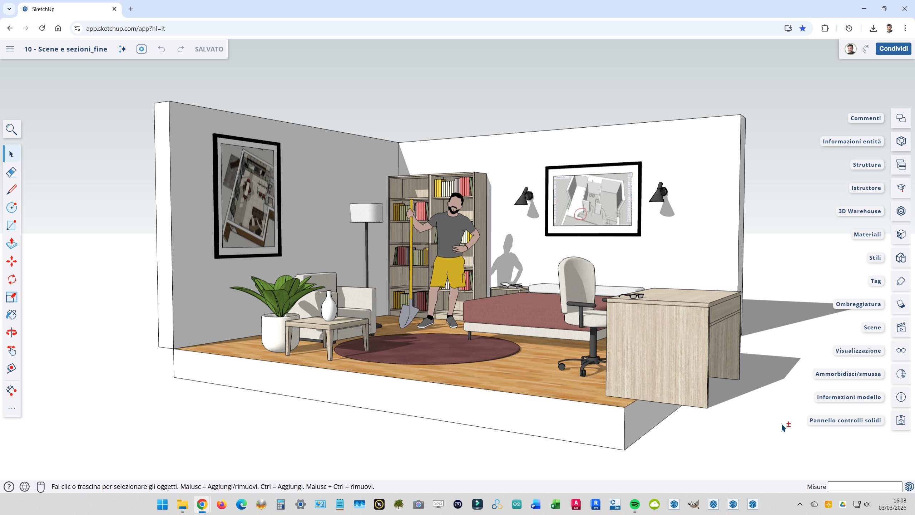Open the Materiali panel icon
Image resolution: width=915 pixels, height=515 pixels.
901,235
